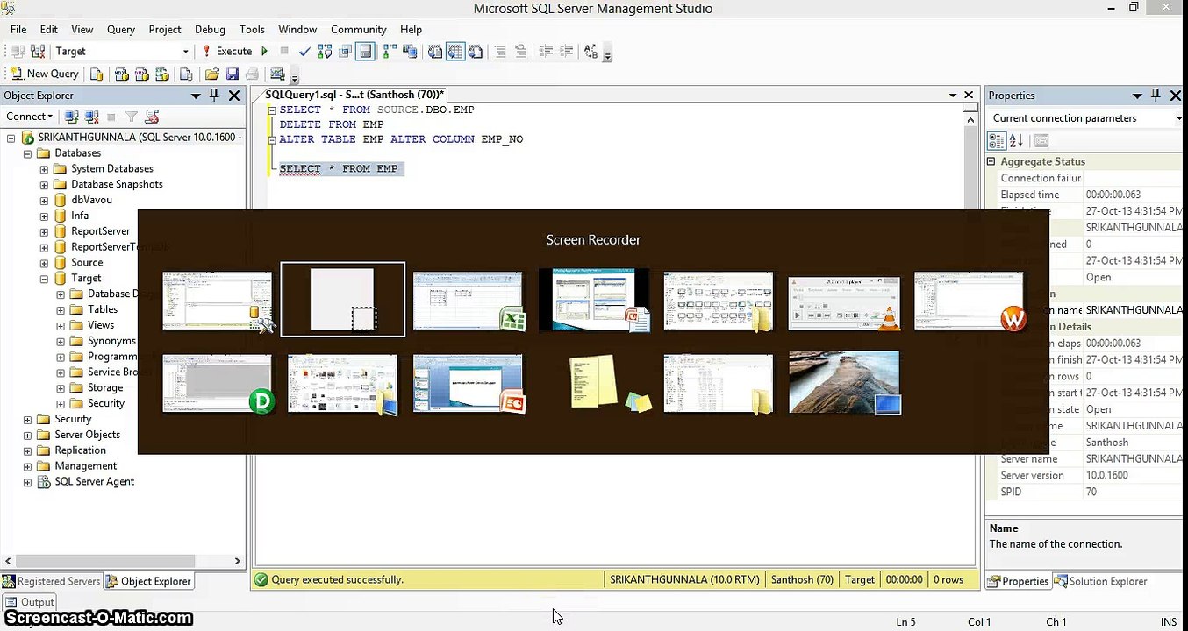Pin the Object Explorer panel
The width and height of the screenshot is (1188, 631).
(x=215, y=96)
